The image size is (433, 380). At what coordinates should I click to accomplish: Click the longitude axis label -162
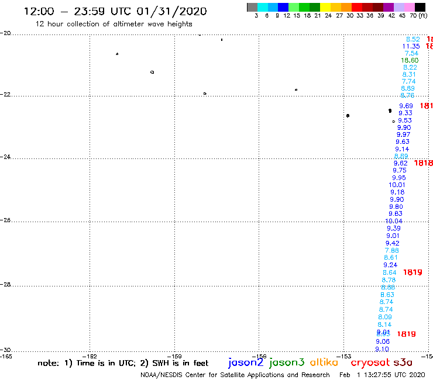click(90, 357)
